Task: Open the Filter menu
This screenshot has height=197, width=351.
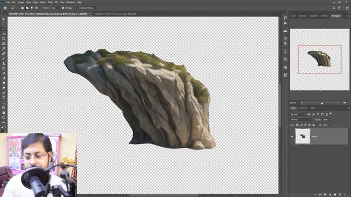Action: point(50,2)
